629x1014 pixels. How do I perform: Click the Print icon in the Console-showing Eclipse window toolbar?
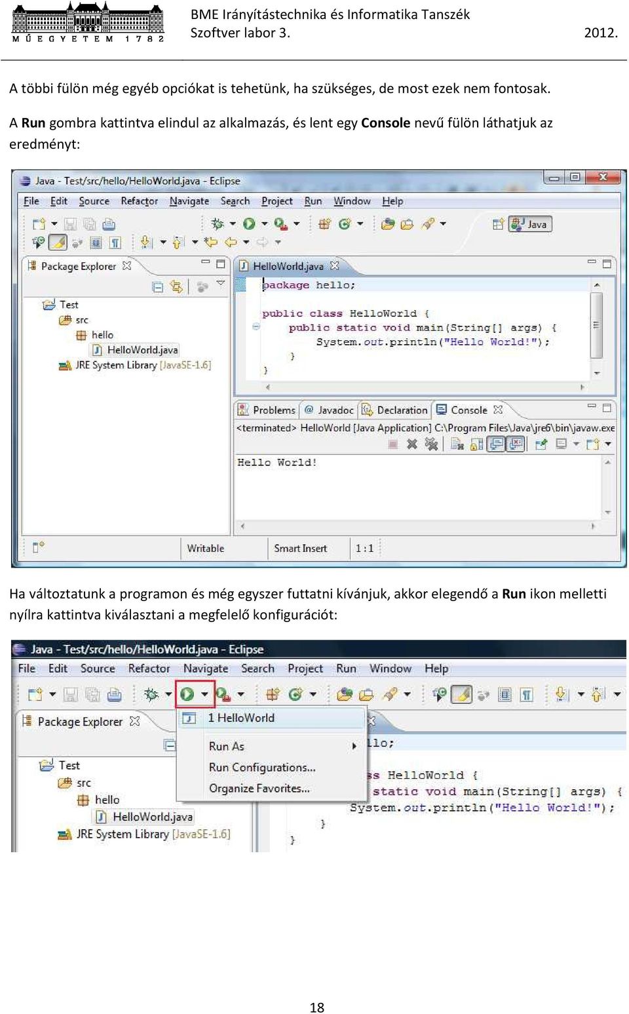109,224
